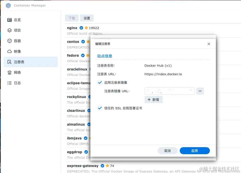Toggle 信任的 SSL 自我签署证书 checkbox
Image resolution: width=241 pixels, height=173 pixels.
coord(100,108)
